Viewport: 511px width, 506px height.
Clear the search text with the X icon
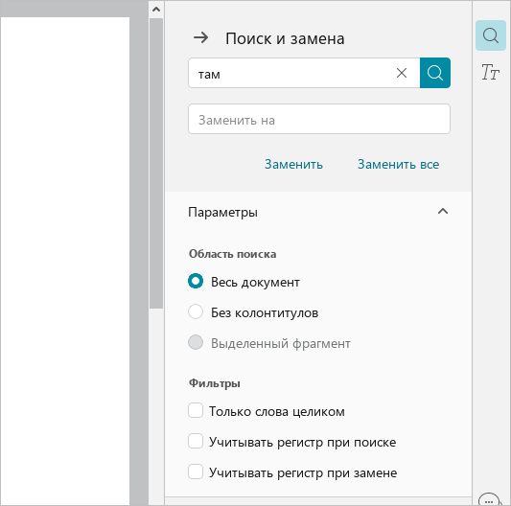402,73
